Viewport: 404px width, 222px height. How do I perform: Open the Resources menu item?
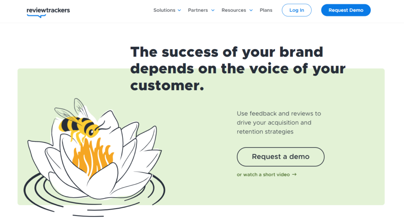(x=234, y=10)
